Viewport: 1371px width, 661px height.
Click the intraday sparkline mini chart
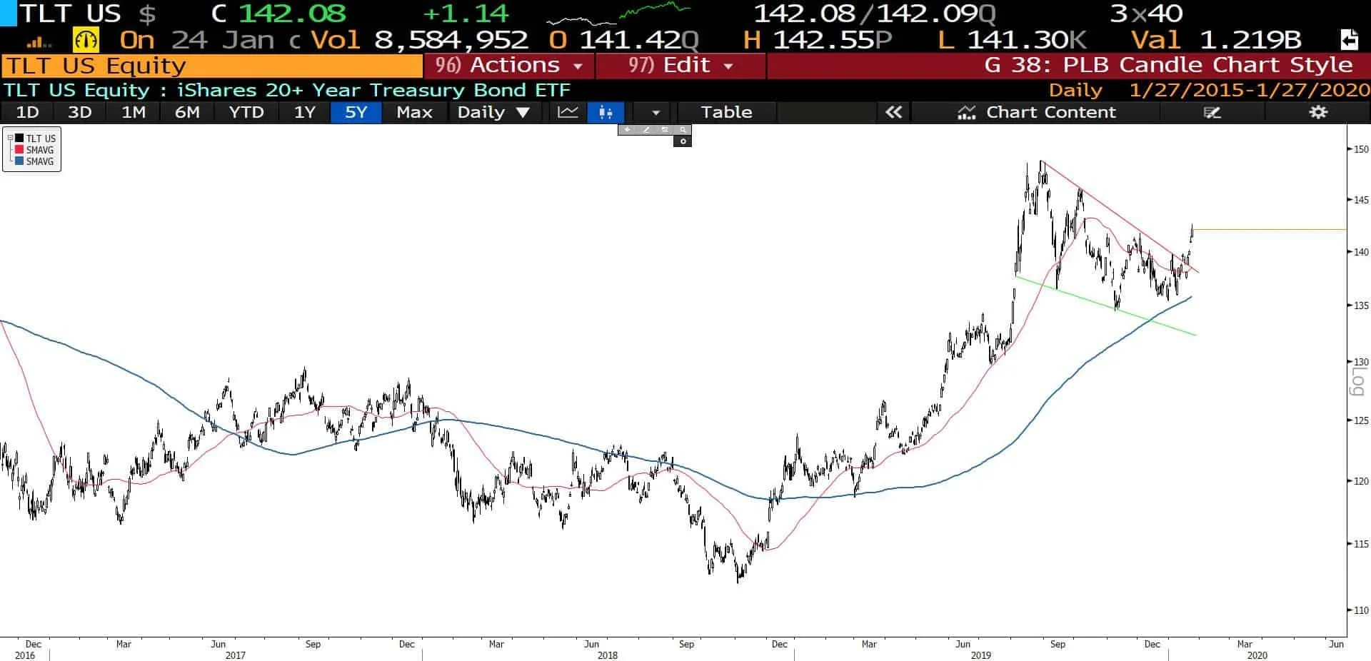click(x=618, y=13)
